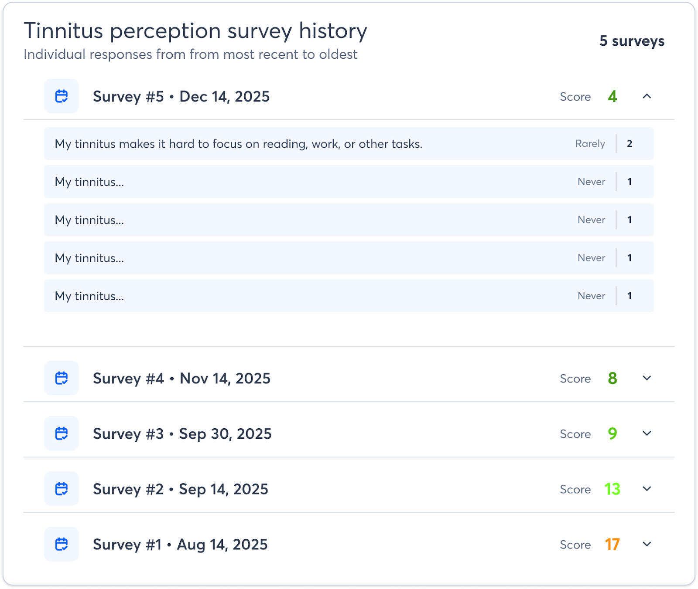
Task: Click the Survey #3 calendar icon
Action: click(x=62, y=433)
